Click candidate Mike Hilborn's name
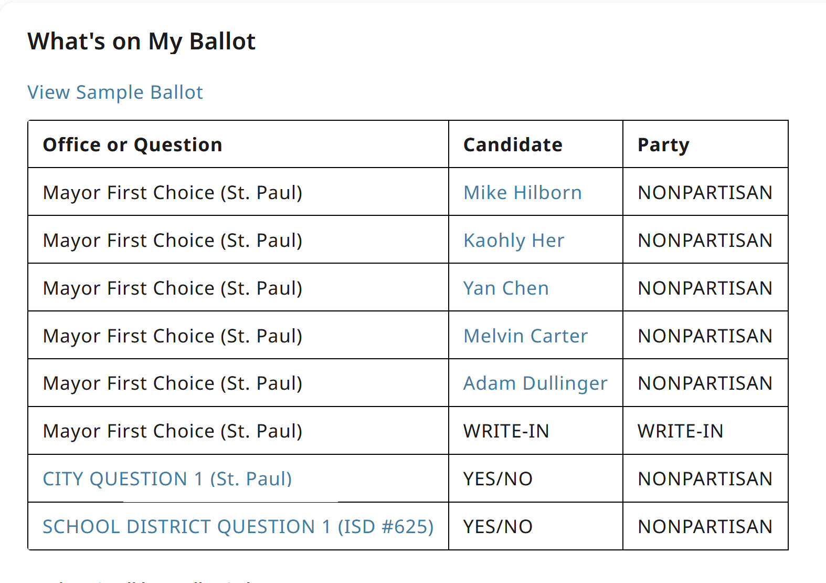 click(522, 193)
